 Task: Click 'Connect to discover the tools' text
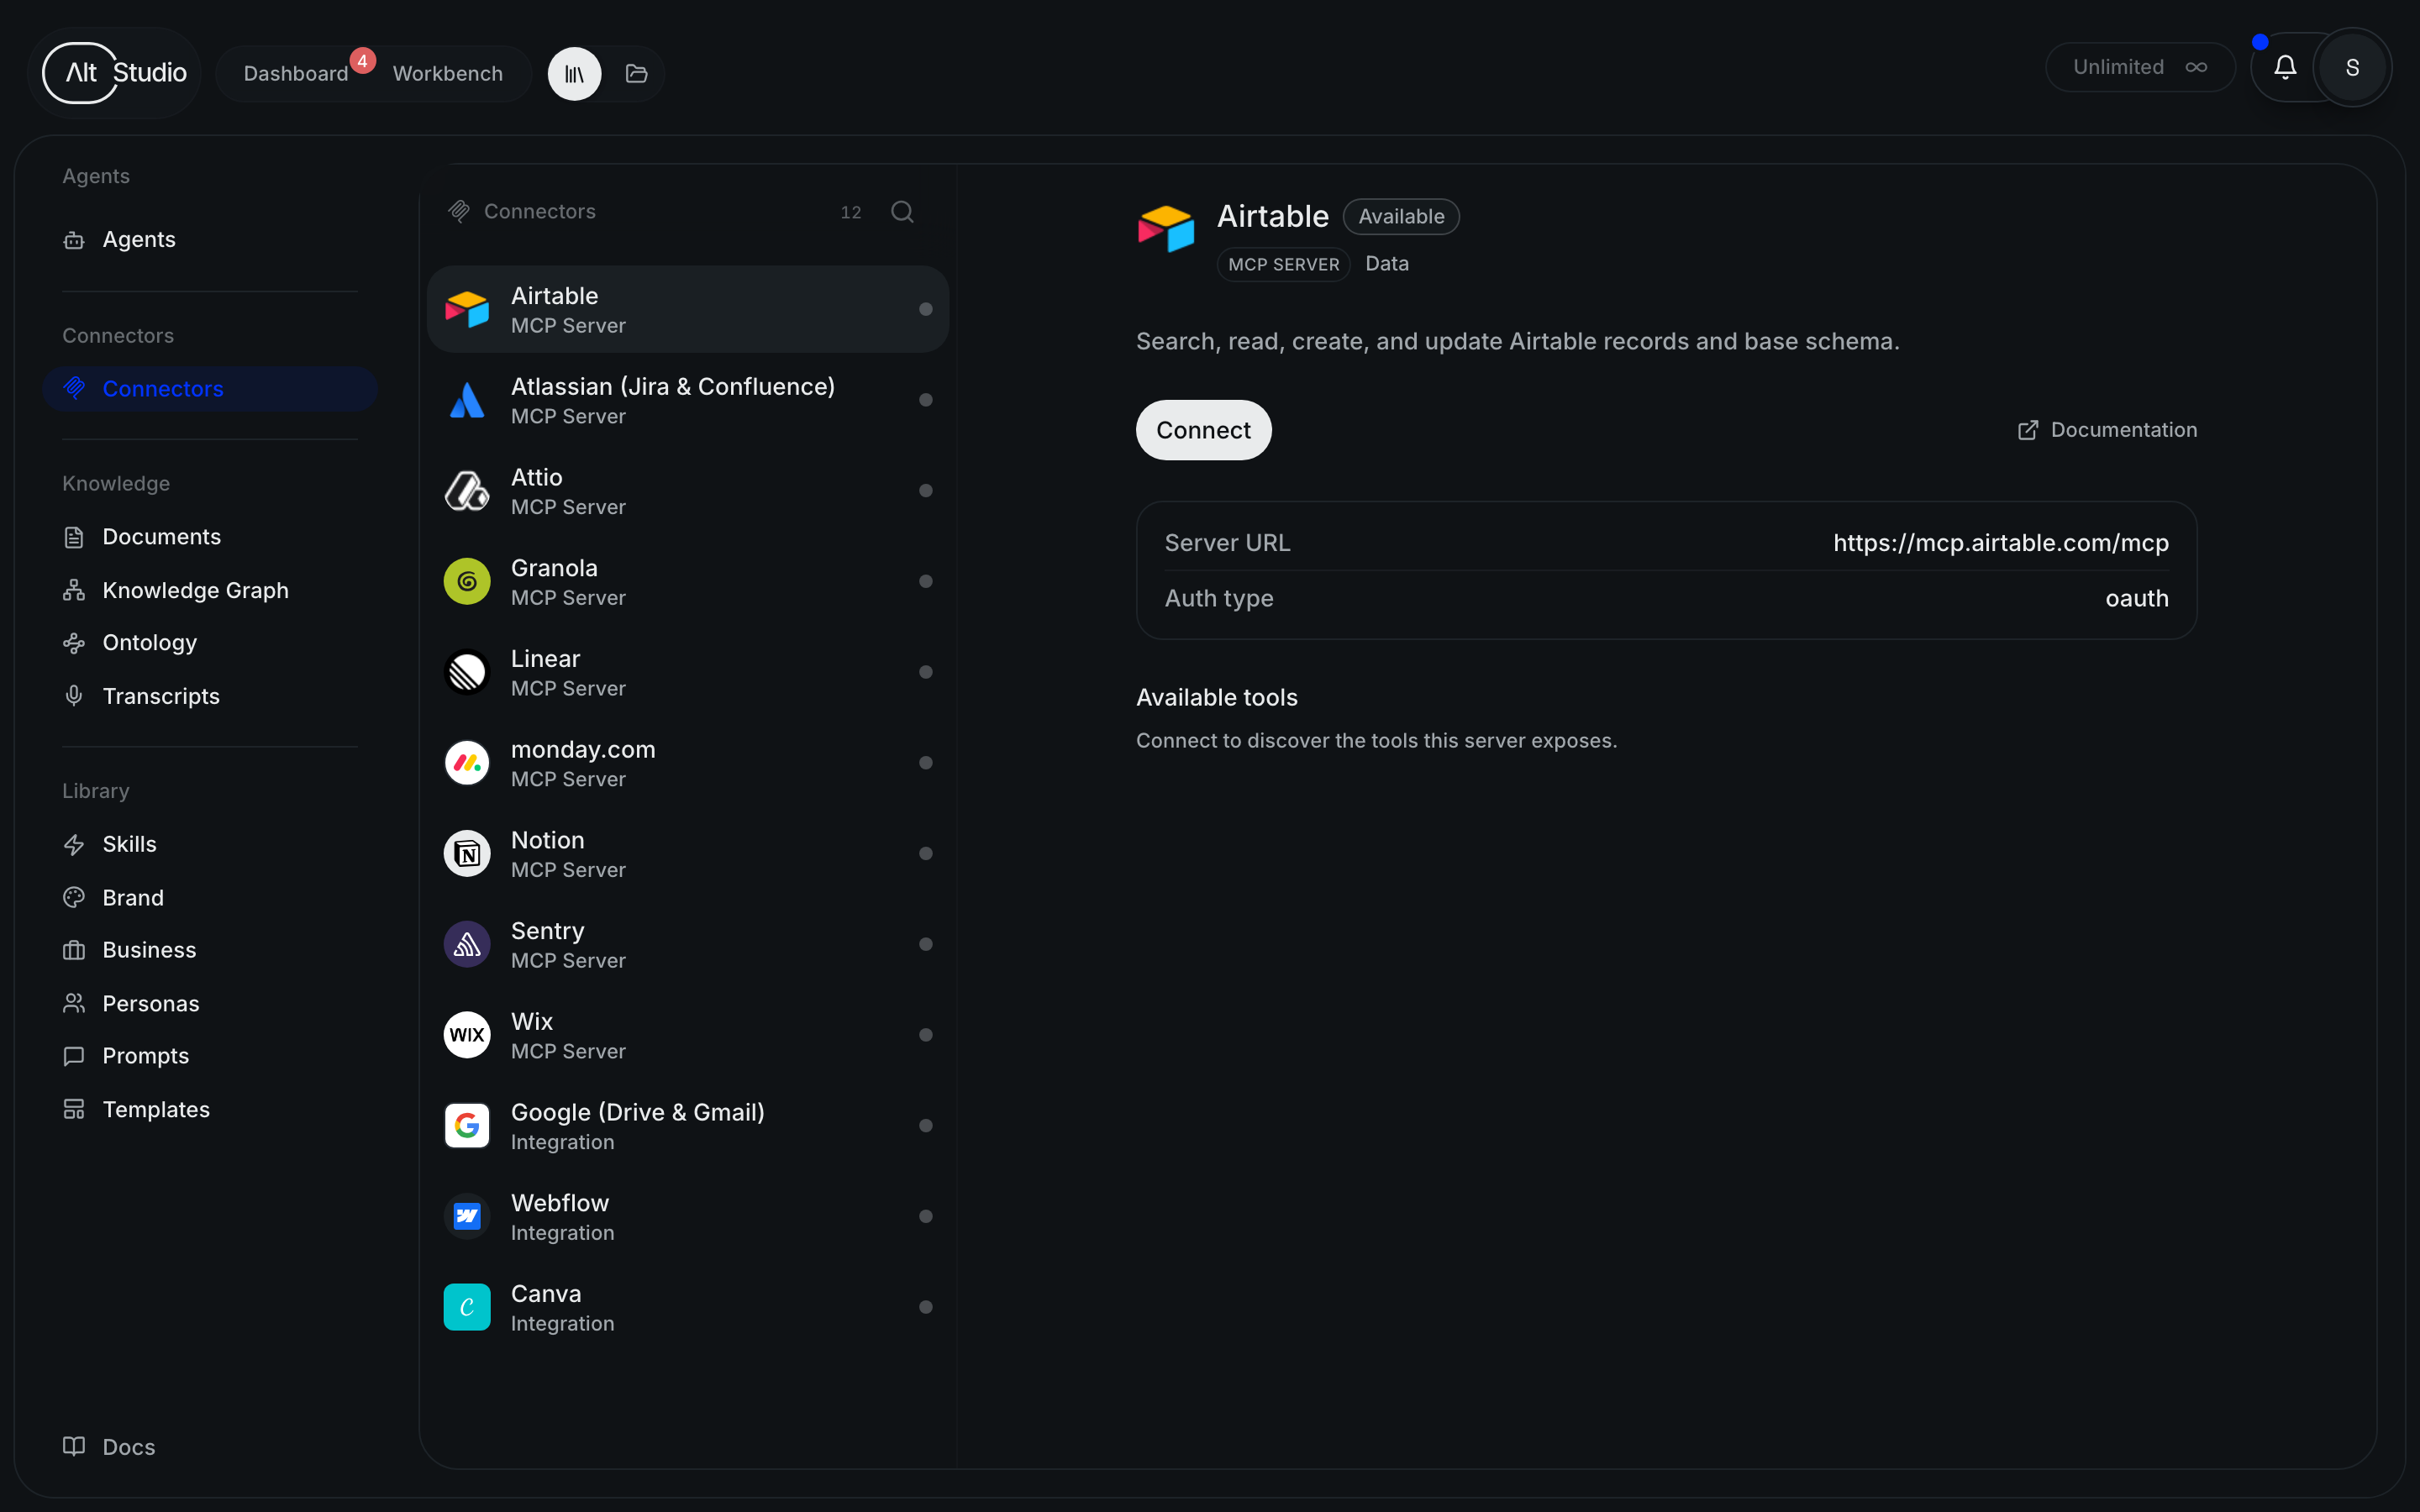(x=1377, y=741)
